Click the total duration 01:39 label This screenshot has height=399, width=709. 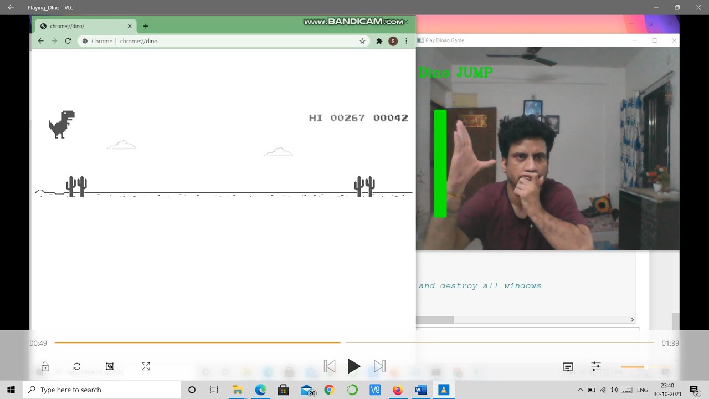tap(670, 344)
